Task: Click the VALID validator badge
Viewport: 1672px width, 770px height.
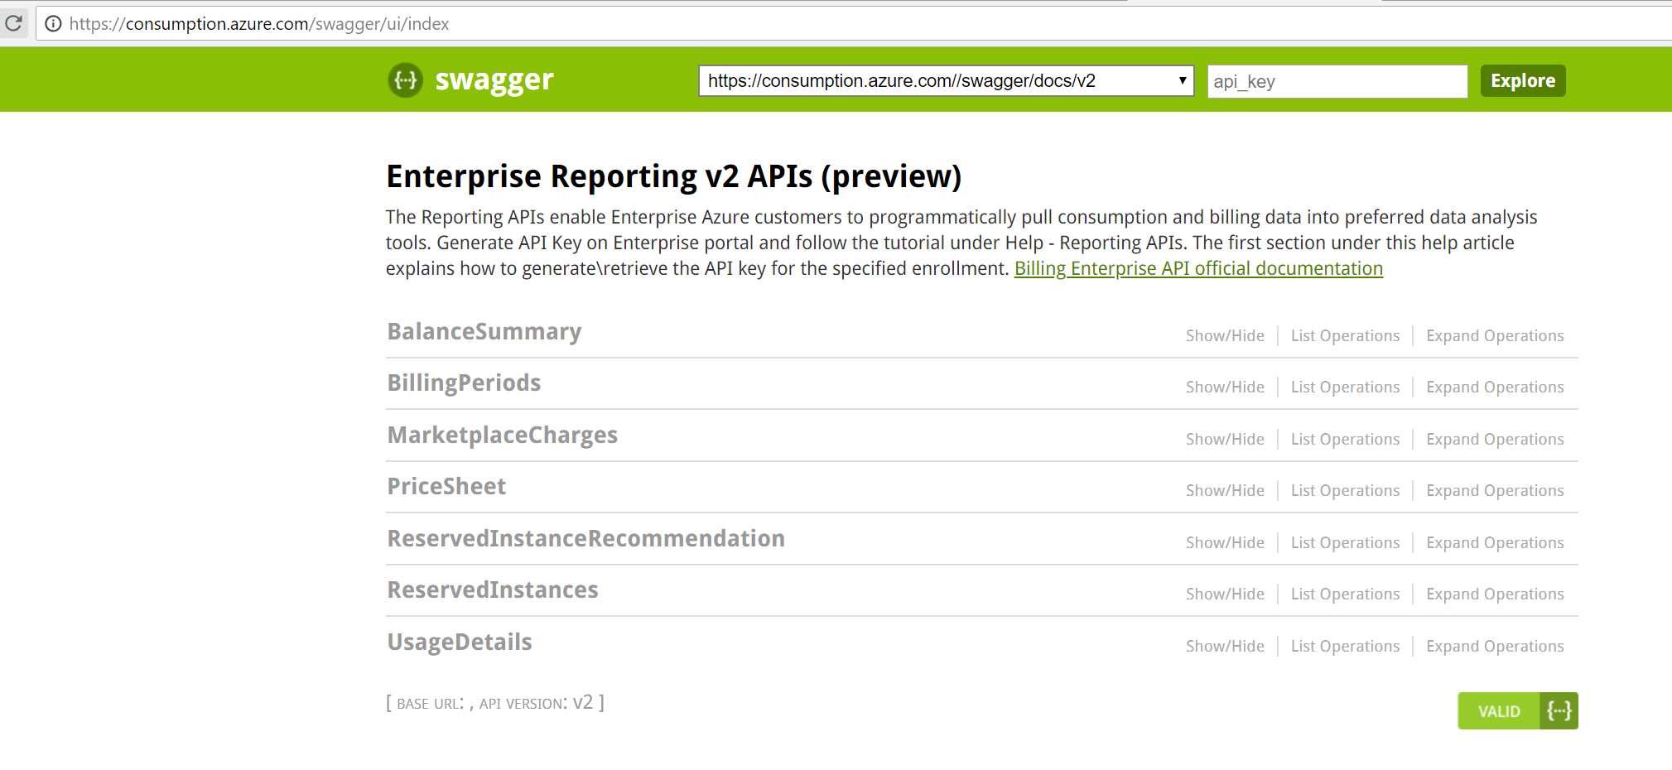Action: (x=1499, y=711)
